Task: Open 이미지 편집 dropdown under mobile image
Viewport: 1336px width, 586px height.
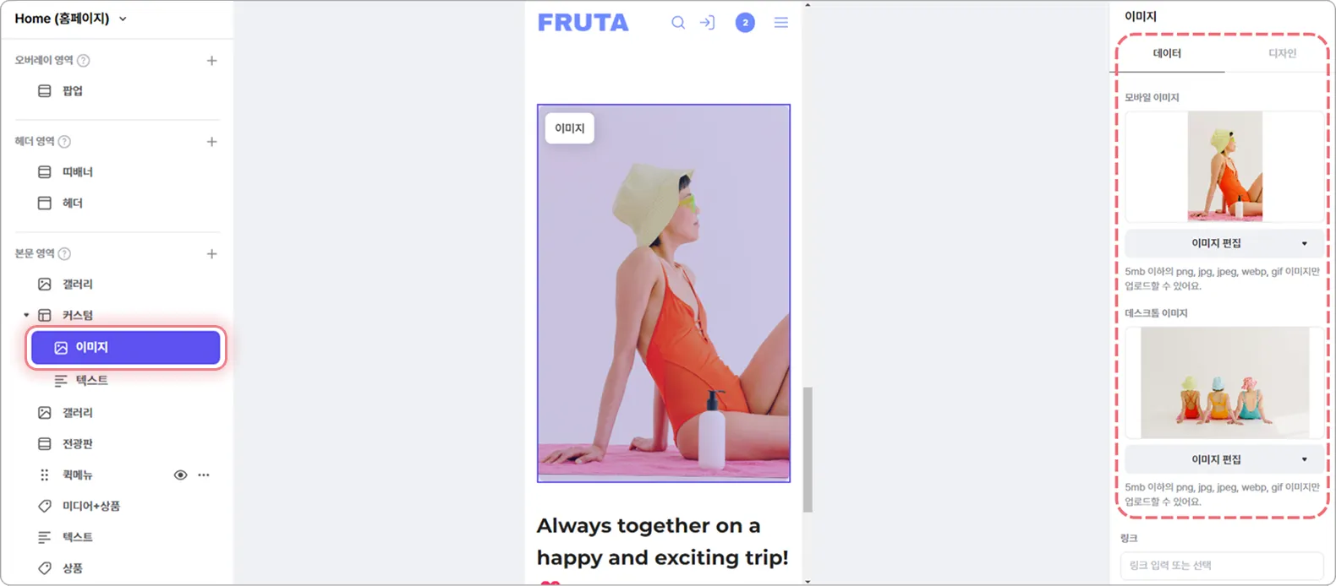Action: pos(1224,243)
